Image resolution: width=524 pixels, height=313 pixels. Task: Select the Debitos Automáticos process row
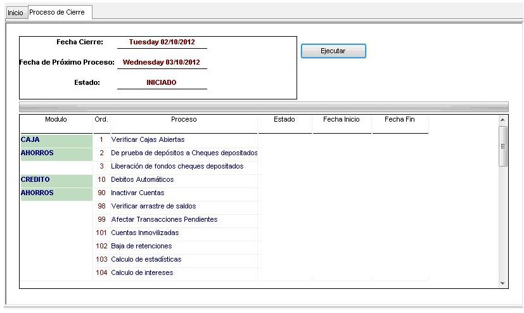(184, 180)
